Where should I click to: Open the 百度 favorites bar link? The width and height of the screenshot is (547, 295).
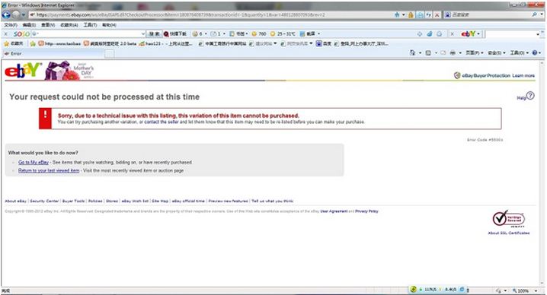click(x=323, y=43)
